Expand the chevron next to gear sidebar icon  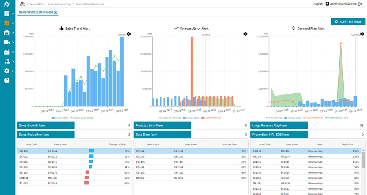[x=13, y=71]
